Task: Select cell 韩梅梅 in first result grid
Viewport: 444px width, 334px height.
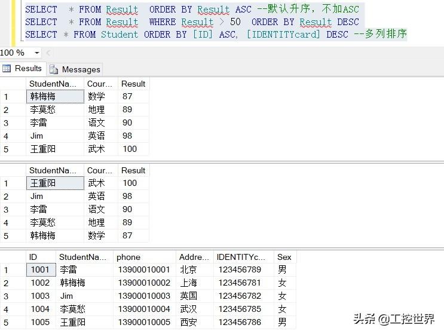Action: [55, 97]
